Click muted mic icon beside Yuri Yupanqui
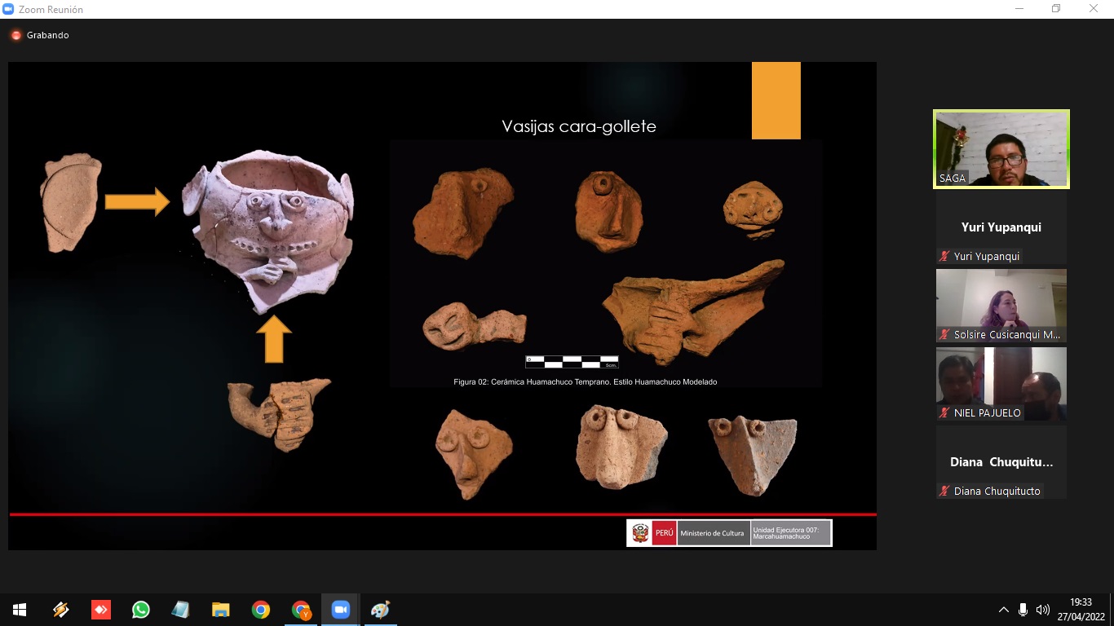 (944, 256)
